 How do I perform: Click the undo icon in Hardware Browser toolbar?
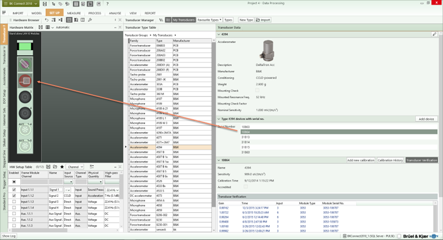pos(47,20)
